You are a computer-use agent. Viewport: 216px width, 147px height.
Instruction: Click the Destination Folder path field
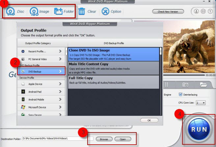pos(58,138)
